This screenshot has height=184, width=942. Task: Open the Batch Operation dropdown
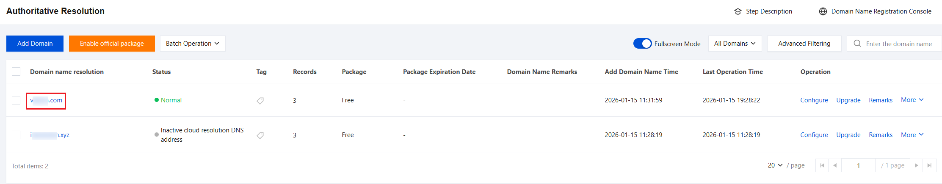[193, 44]
